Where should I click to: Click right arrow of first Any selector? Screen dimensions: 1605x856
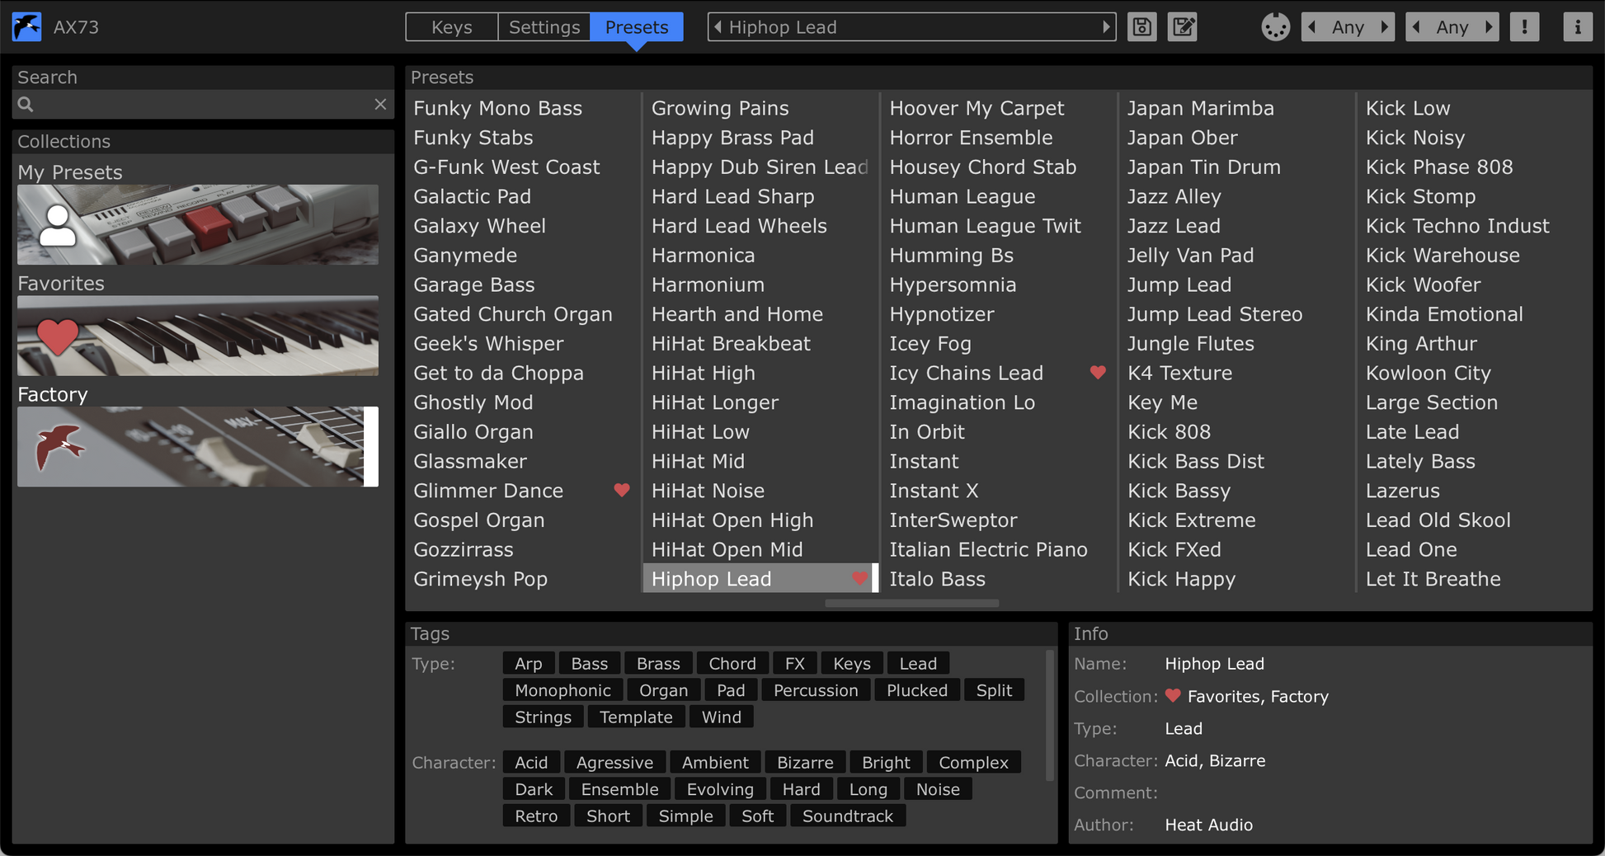1385,27
